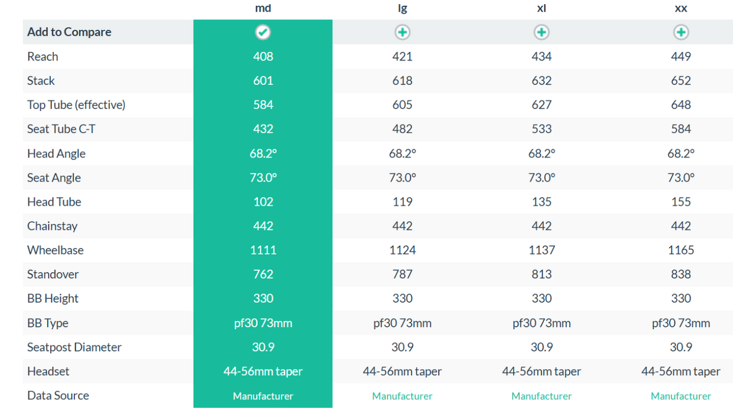733x412 pixels.
Task: Open Manufacturer data source link for xx
Action: (x=680, y=396)
